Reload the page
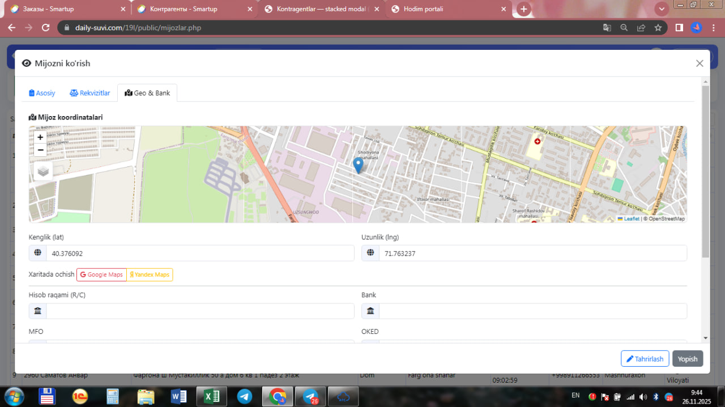 pyautogui.click(x=46, y=27)
